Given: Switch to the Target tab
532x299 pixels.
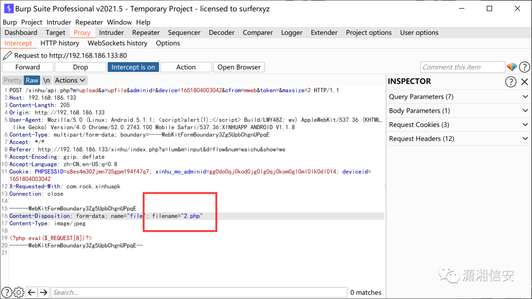Looking at the screenshot, I should pos(55,32).
